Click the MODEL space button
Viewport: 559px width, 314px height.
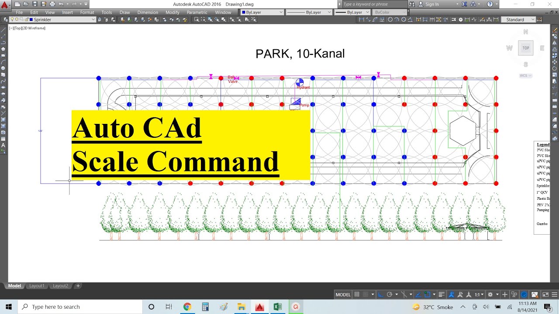343,294
